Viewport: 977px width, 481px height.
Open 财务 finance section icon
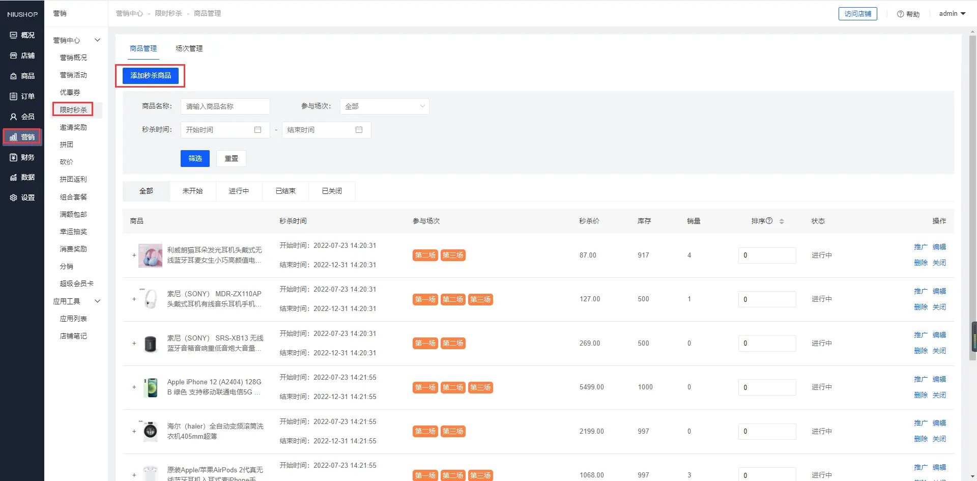pyautogui.click(x=14, y=157)
